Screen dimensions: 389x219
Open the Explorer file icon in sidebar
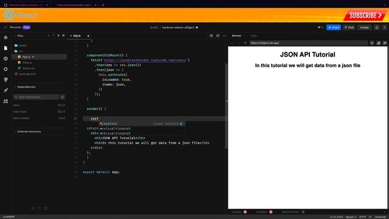pyautogui.click(x=5, y=48)
